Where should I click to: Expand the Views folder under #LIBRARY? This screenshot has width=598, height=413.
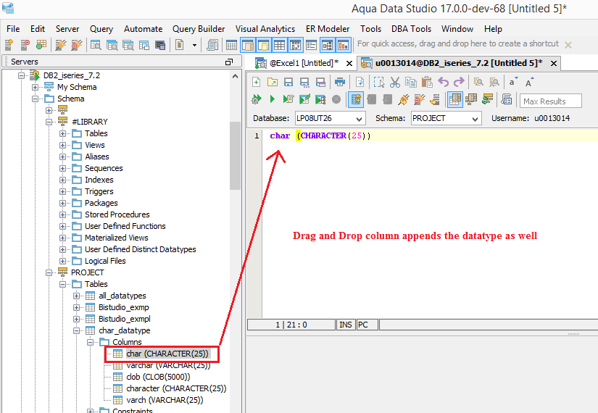pos(62,146)
